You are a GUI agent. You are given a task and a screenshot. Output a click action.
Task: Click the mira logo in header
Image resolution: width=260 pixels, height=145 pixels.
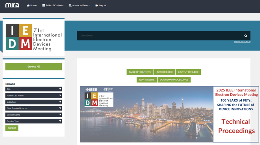click(x=12, y=6)
